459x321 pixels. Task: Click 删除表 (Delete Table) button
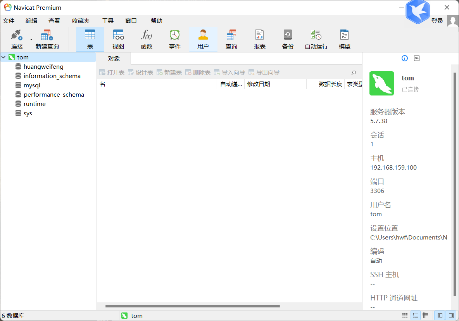click(198, 73)
